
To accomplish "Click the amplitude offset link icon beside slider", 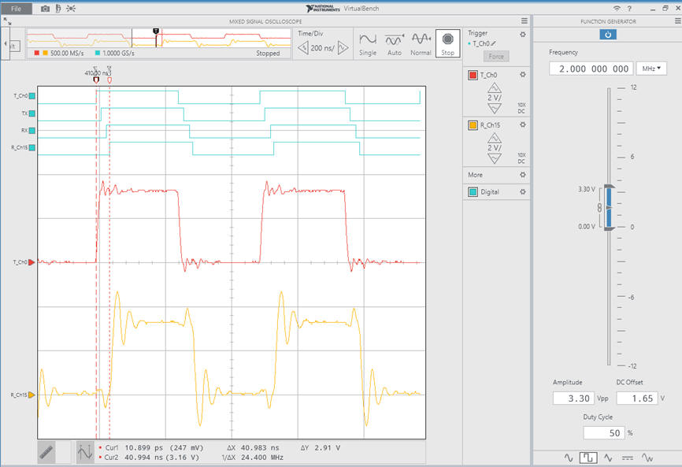I will coord(599,208).
